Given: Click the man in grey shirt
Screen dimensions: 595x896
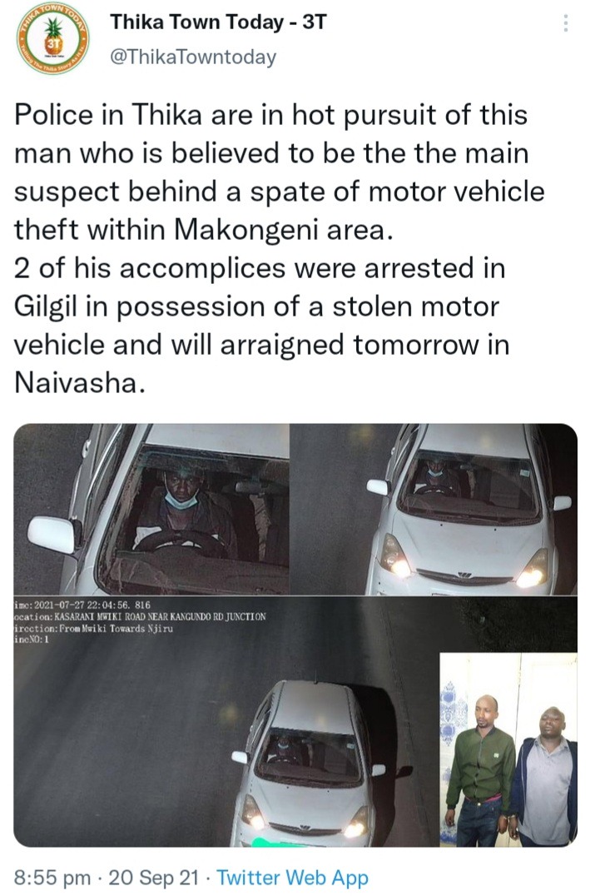Looking at the screenshot, I should (x=546, y=777).
